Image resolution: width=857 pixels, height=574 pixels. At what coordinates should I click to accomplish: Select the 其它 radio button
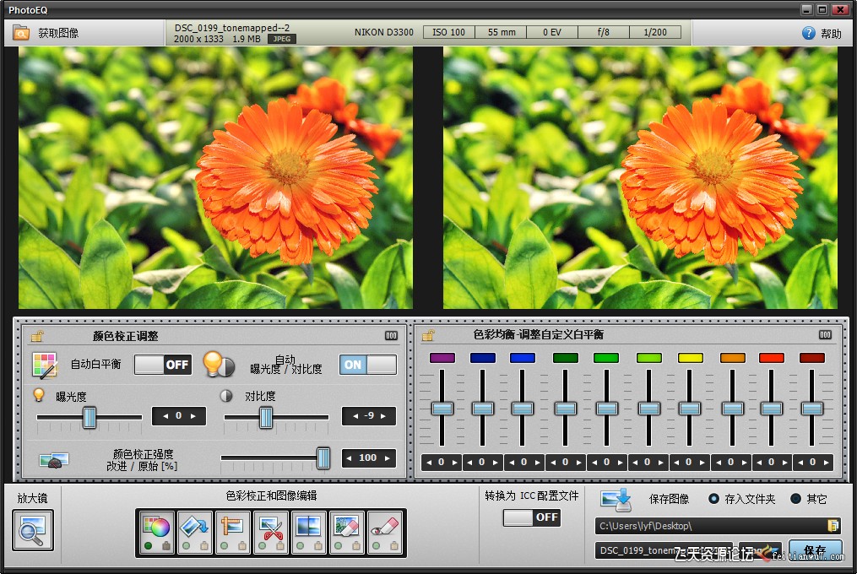pos(795,499)
